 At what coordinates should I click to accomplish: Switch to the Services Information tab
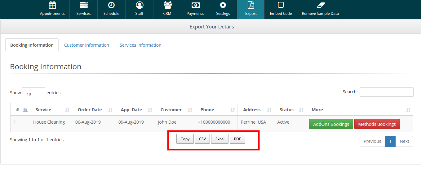point(140,45)
